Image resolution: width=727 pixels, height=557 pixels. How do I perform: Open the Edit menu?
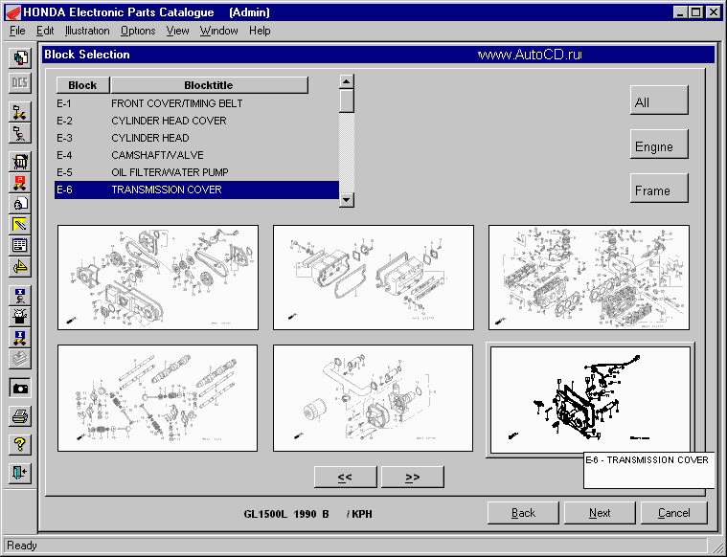pyautogui.click(x=45, y=31)
